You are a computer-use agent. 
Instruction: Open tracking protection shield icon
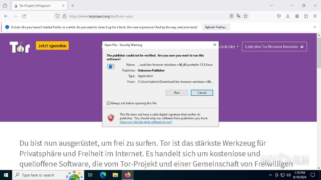pos(57,16)
